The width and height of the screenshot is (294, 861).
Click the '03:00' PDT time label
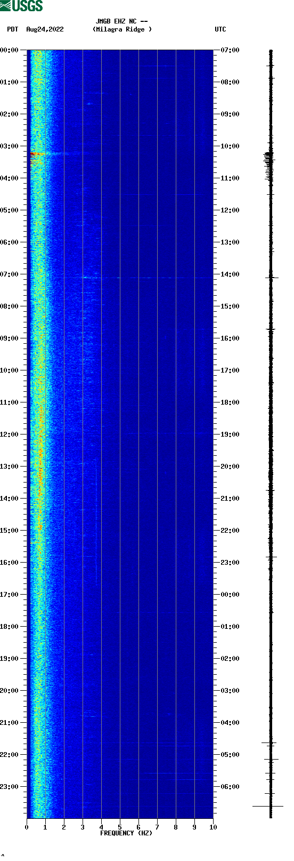click(10, 146)
